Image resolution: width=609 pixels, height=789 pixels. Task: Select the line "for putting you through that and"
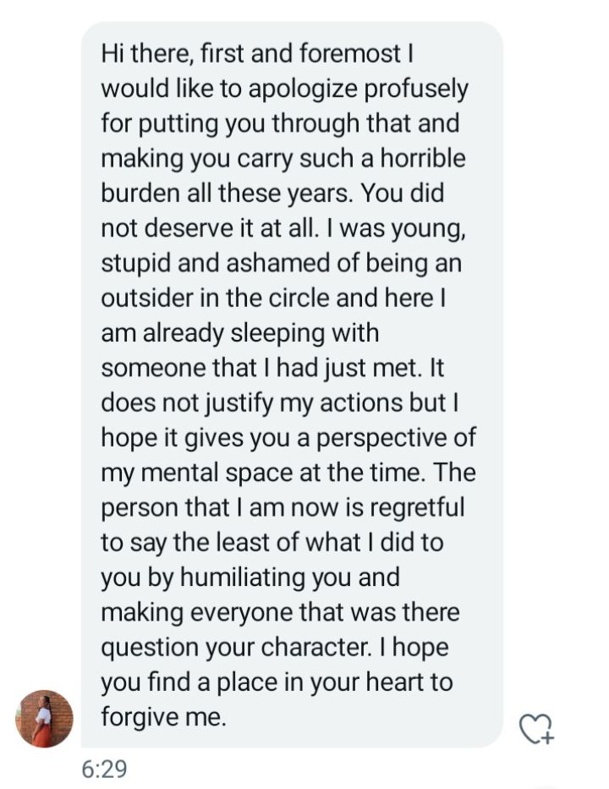[280, 123]
